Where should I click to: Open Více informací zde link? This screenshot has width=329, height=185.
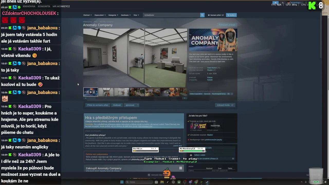pyautogui.click(x=145, y=126)
